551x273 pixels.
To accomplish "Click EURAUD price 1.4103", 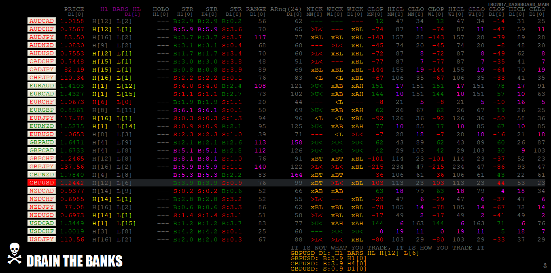I will (72, 86).
